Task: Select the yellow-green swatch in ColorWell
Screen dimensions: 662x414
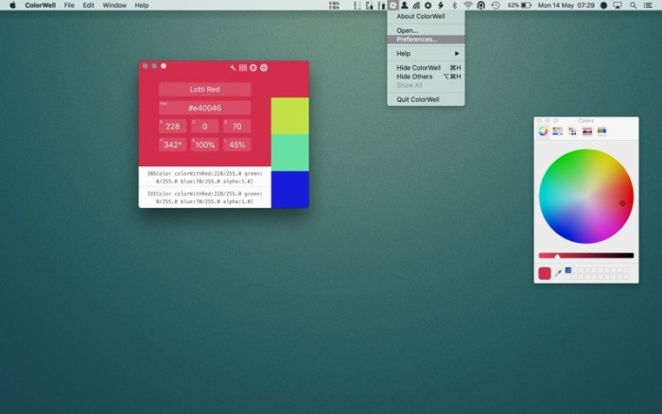Action: tap(289, 116)
